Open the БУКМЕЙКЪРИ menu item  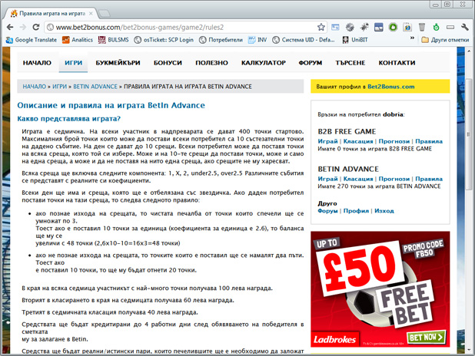click(118, 63)
